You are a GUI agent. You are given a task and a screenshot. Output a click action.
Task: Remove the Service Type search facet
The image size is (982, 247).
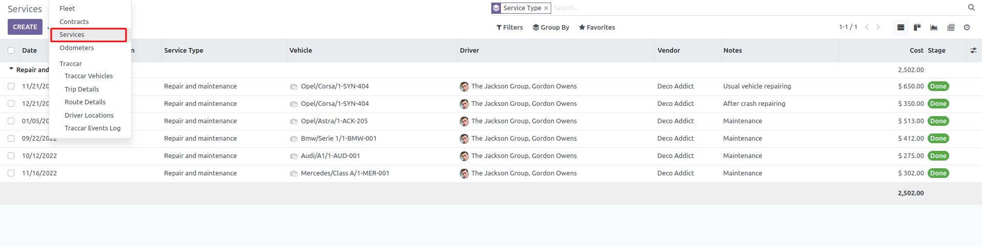[546, 8]
